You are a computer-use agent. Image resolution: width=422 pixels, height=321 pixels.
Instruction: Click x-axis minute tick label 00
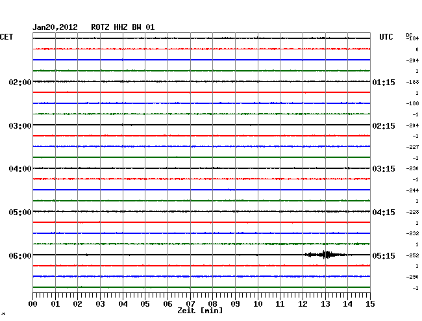(33, 304)
